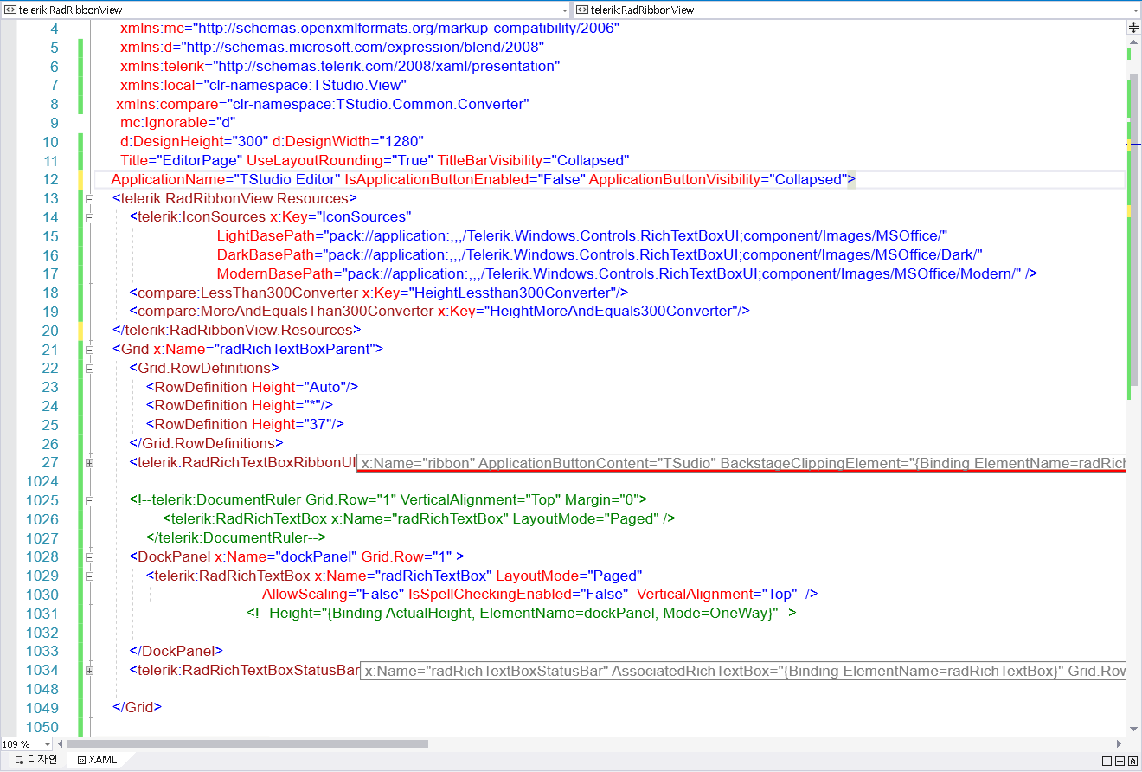1142x772 pixels.
Task: Click xmlns:telerik namespace on line 6
Action: (340, 66)
